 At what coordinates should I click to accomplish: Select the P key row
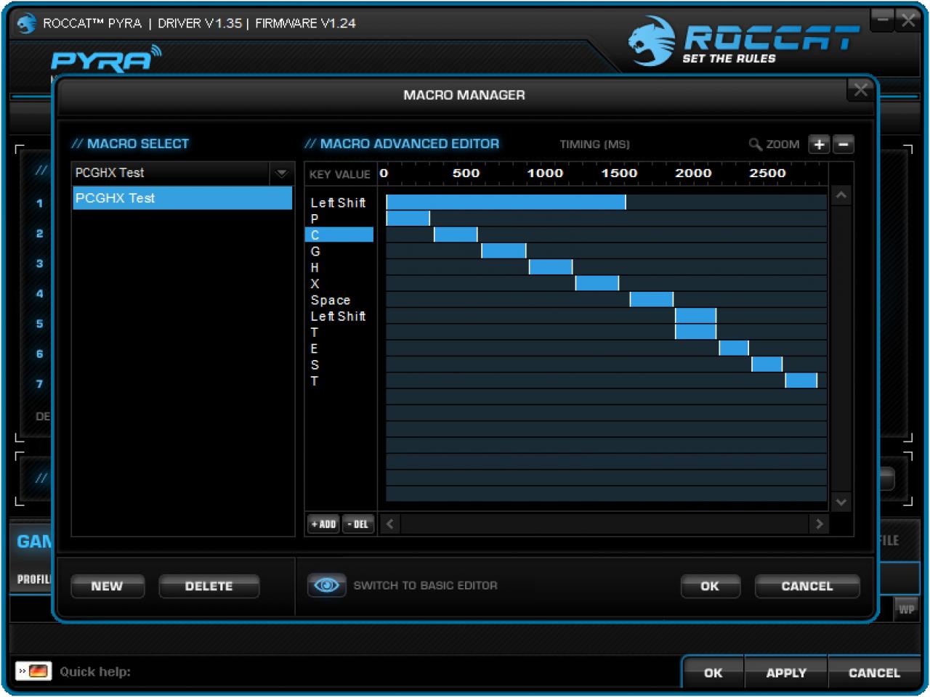pos(339,219)
